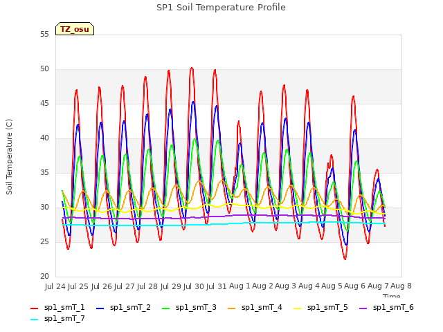This screenshot has width=443, height=332.
Task: Click the 35 y-axis tick label
Action: (x=44, y=172)
